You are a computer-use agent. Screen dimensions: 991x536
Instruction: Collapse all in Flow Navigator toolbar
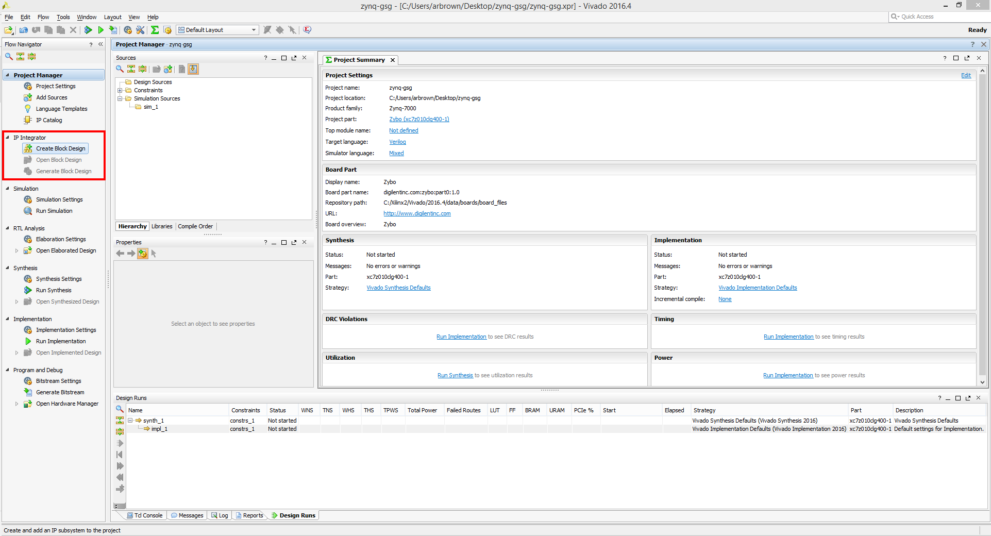pos(21,57)
